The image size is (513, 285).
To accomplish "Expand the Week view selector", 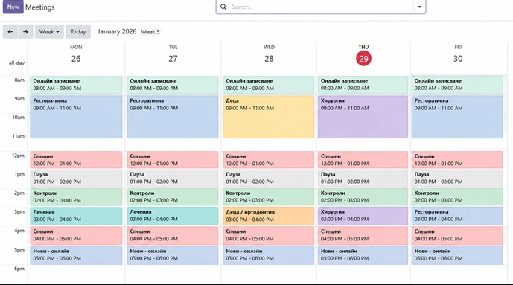I will point(49,32).
